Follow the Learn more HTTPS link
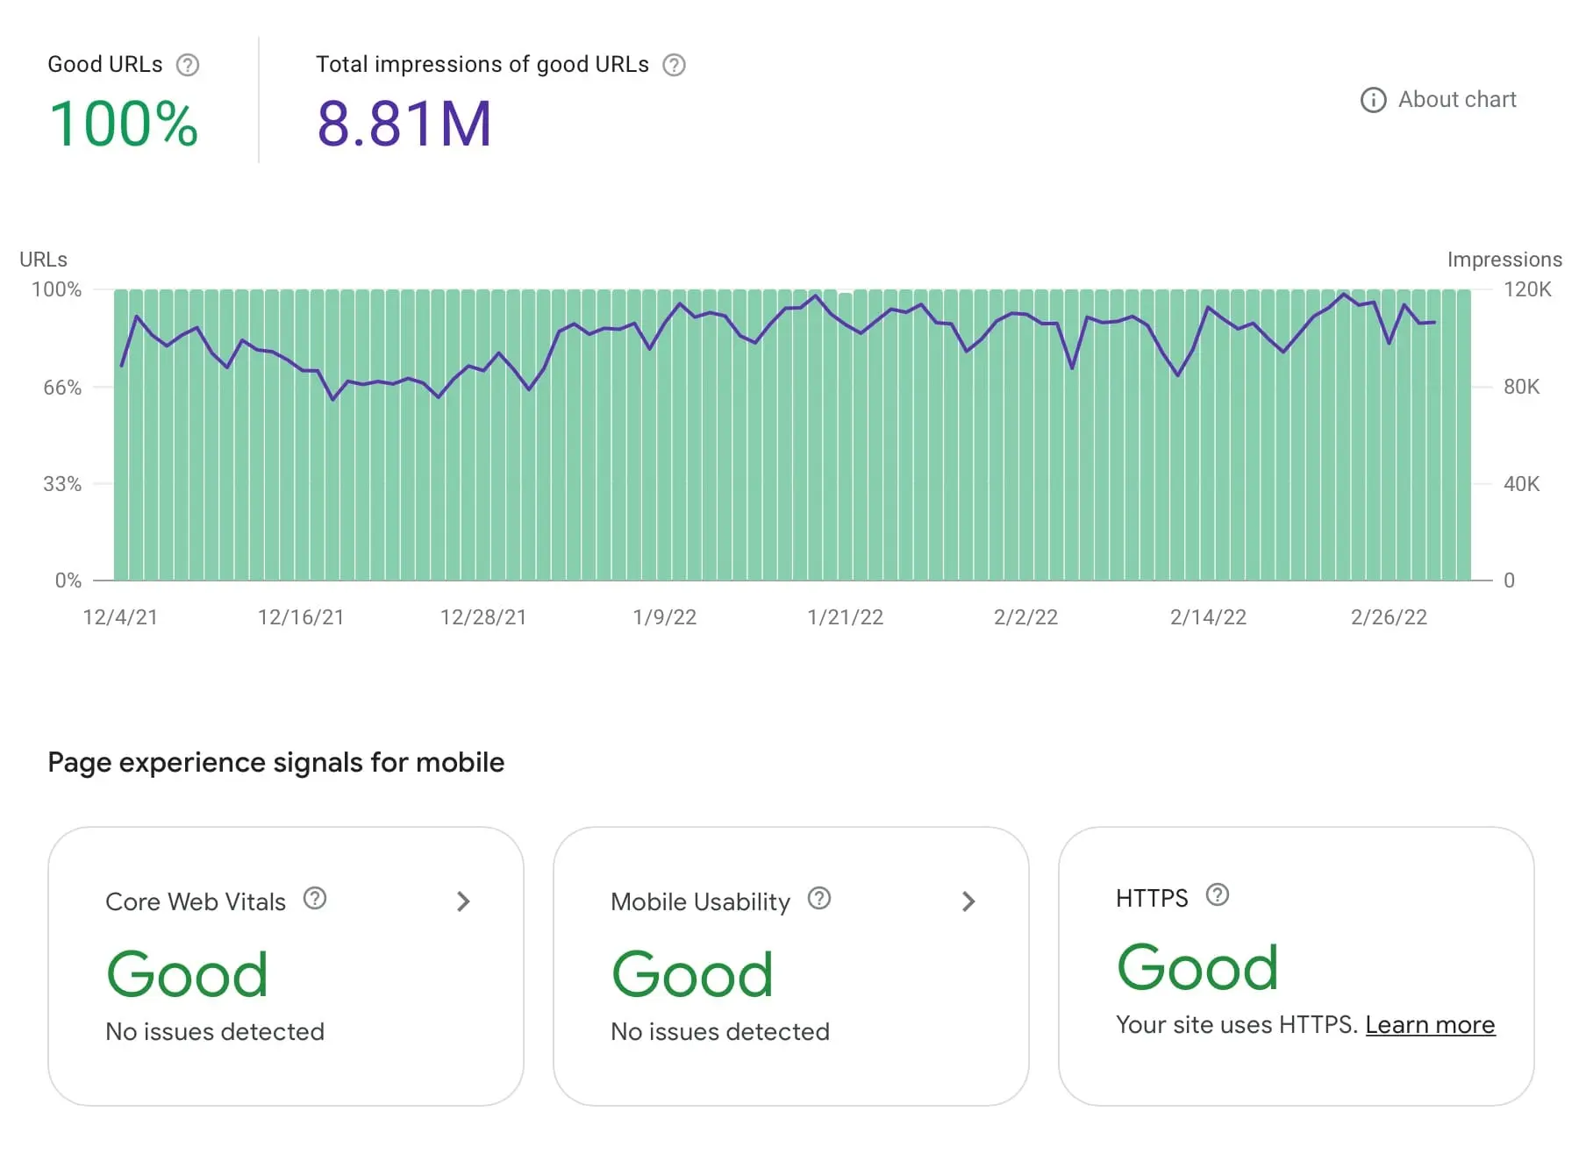This screenshot has width=1586, height=1161. (x=1430, y=1025)
